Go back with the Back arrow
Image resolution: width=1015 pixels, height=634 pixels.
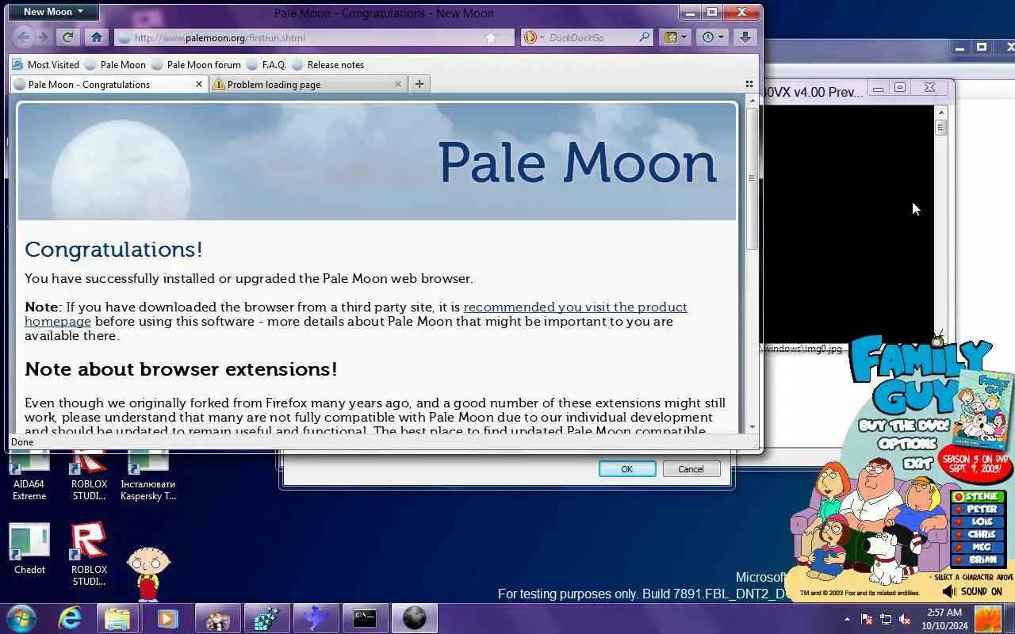pos(24,37)
